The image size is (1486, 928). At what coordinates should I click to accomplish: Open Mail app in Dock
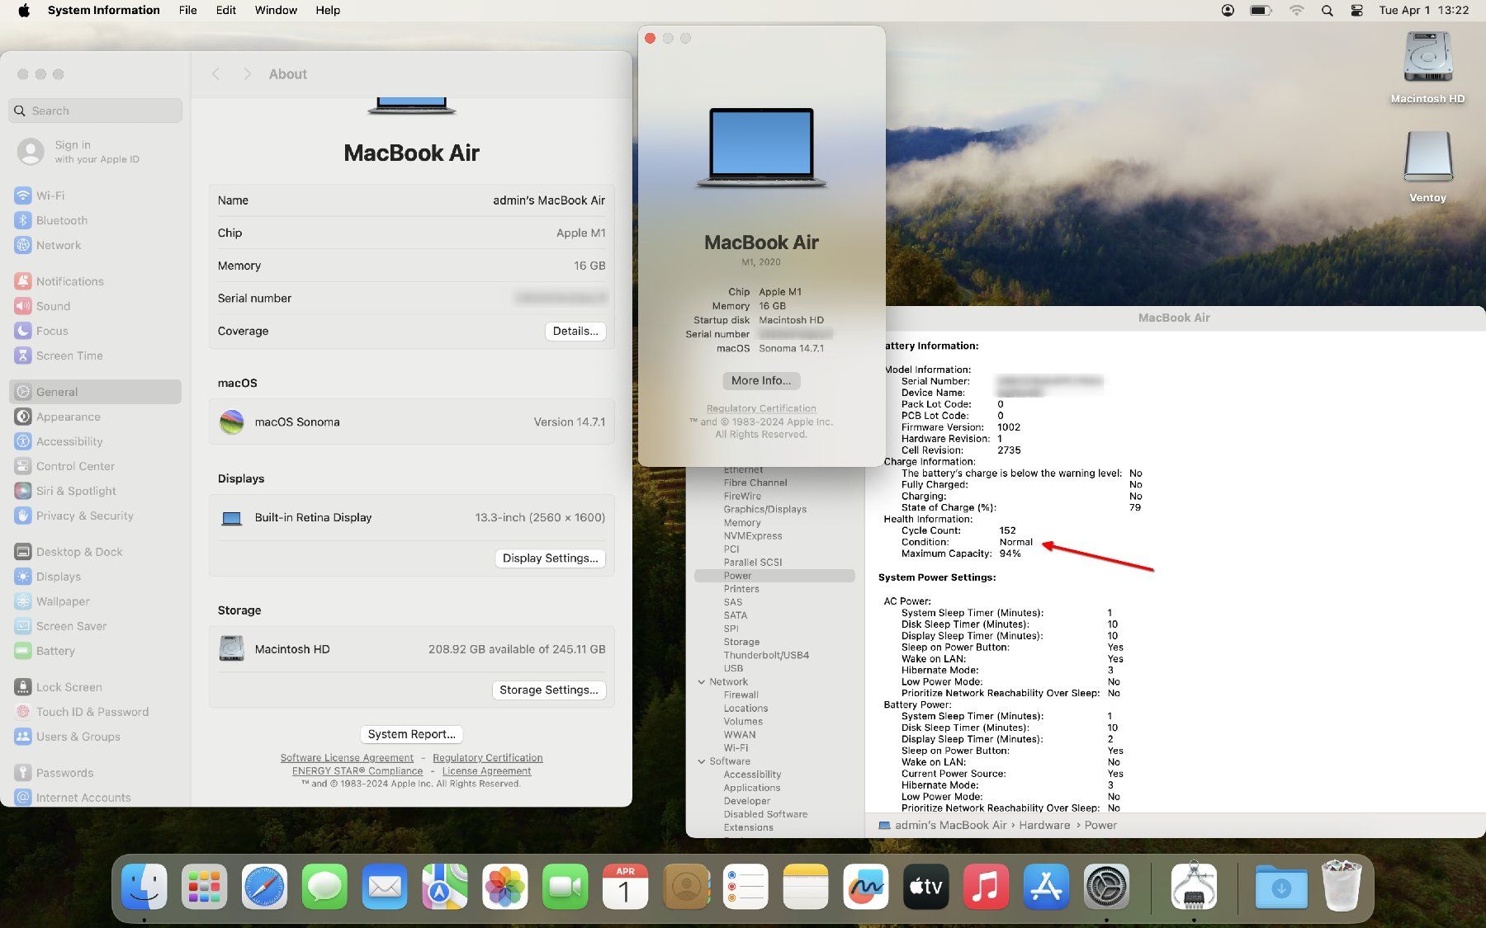(x=385, y=887)
